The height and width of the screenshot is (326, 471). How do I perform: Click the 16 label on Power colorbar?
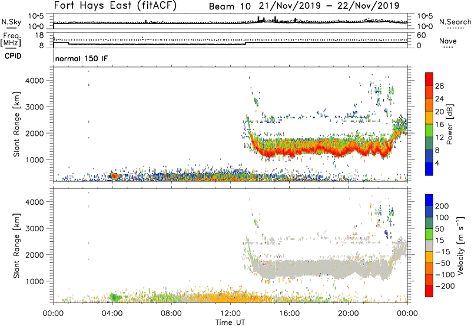tap(439, 125)
